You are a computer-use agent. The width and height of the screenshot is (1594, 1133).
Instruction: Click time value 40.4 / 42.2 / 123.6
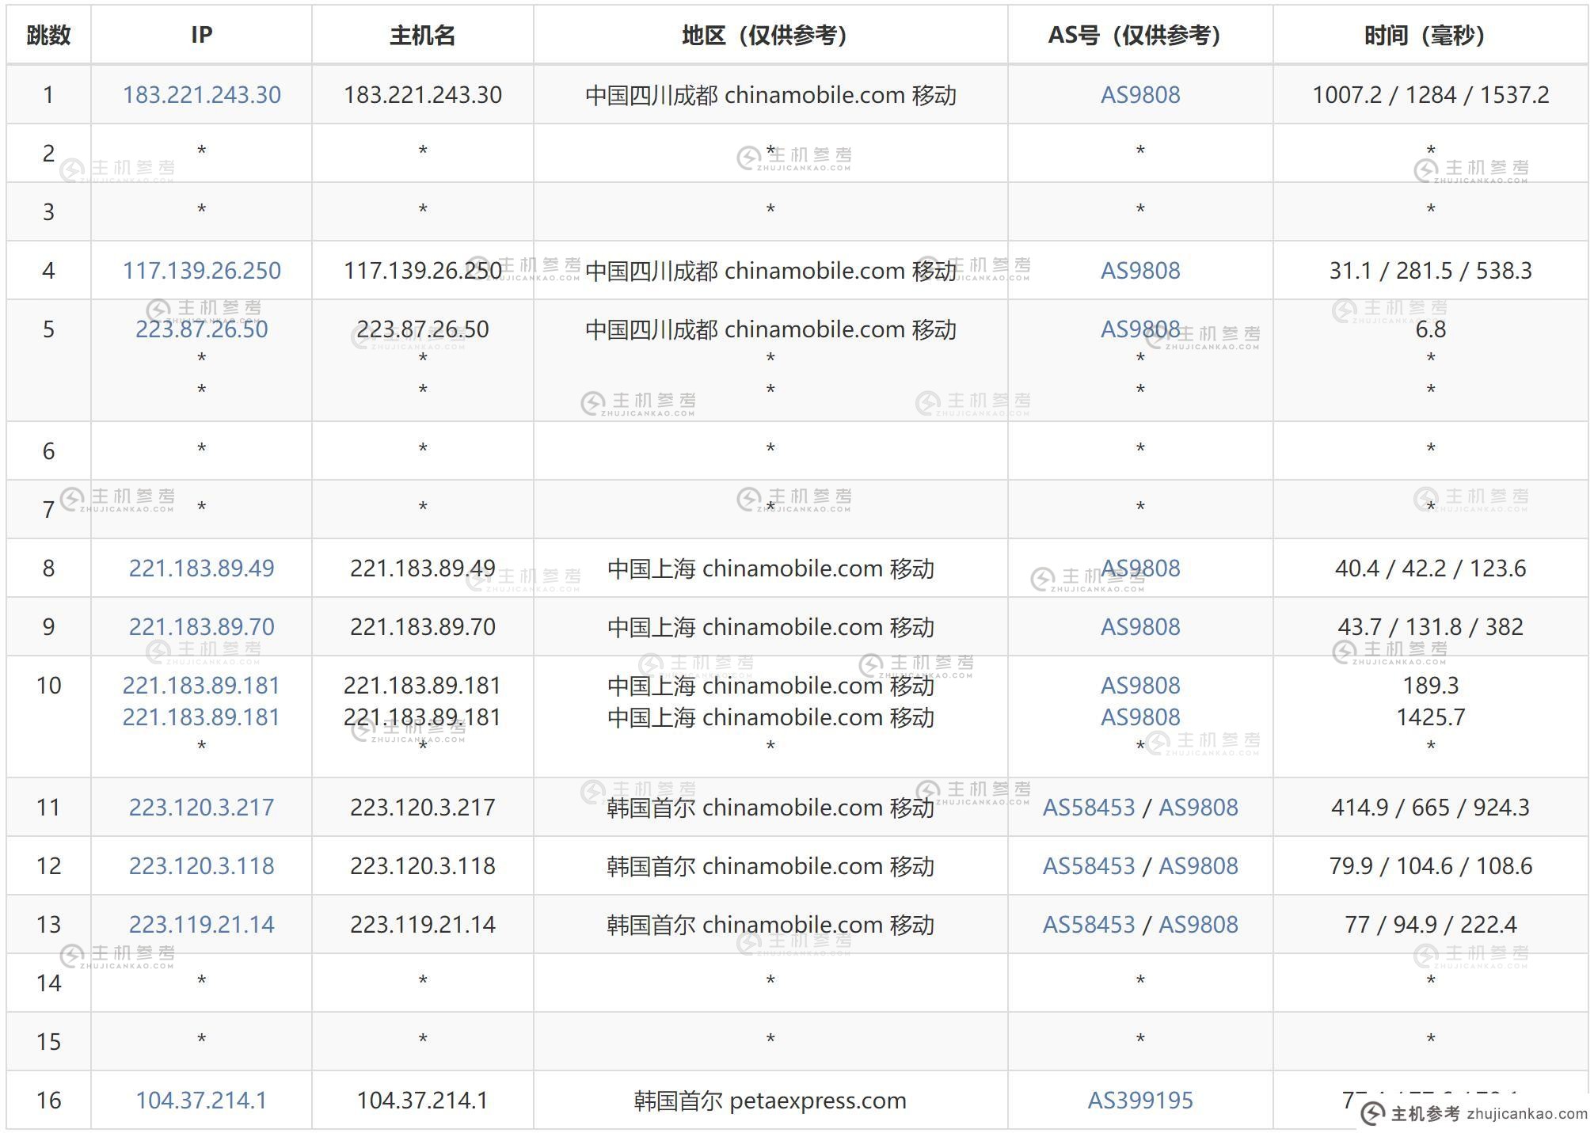click(x=1430, y=568)
